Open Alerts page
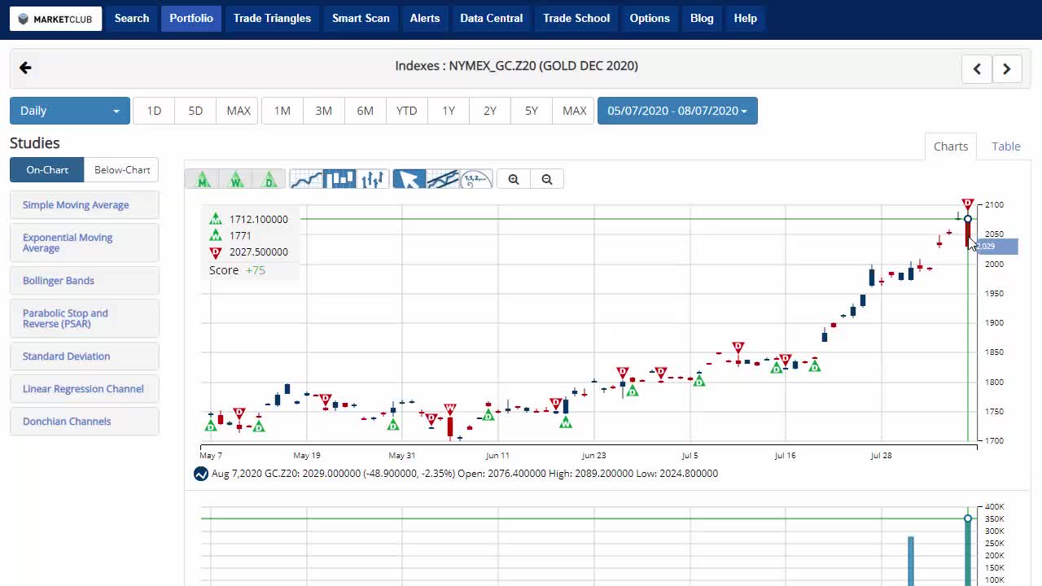 point(425,18)
